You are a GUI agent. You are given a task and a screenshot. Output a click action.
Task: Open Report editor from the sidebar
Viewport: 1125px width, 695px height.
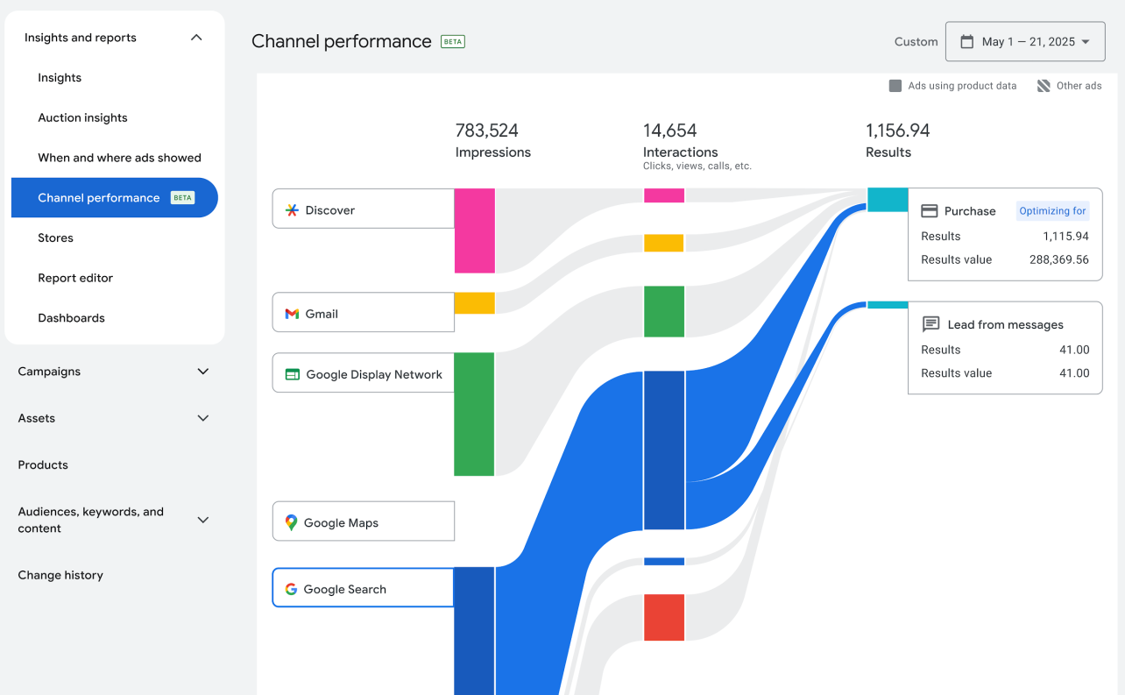click(75, 278)
